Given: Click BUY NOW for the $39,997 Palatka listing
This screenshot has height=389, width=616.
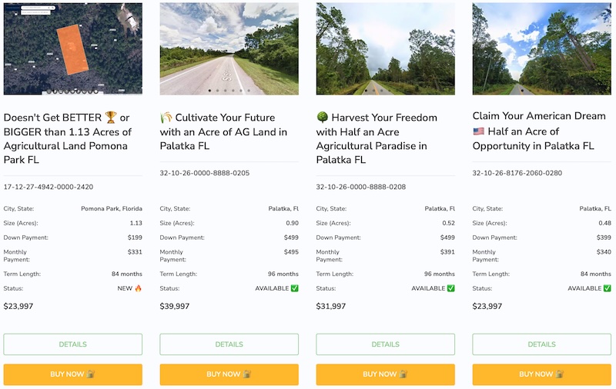Looking at the screenshot, I should point(229,374).
